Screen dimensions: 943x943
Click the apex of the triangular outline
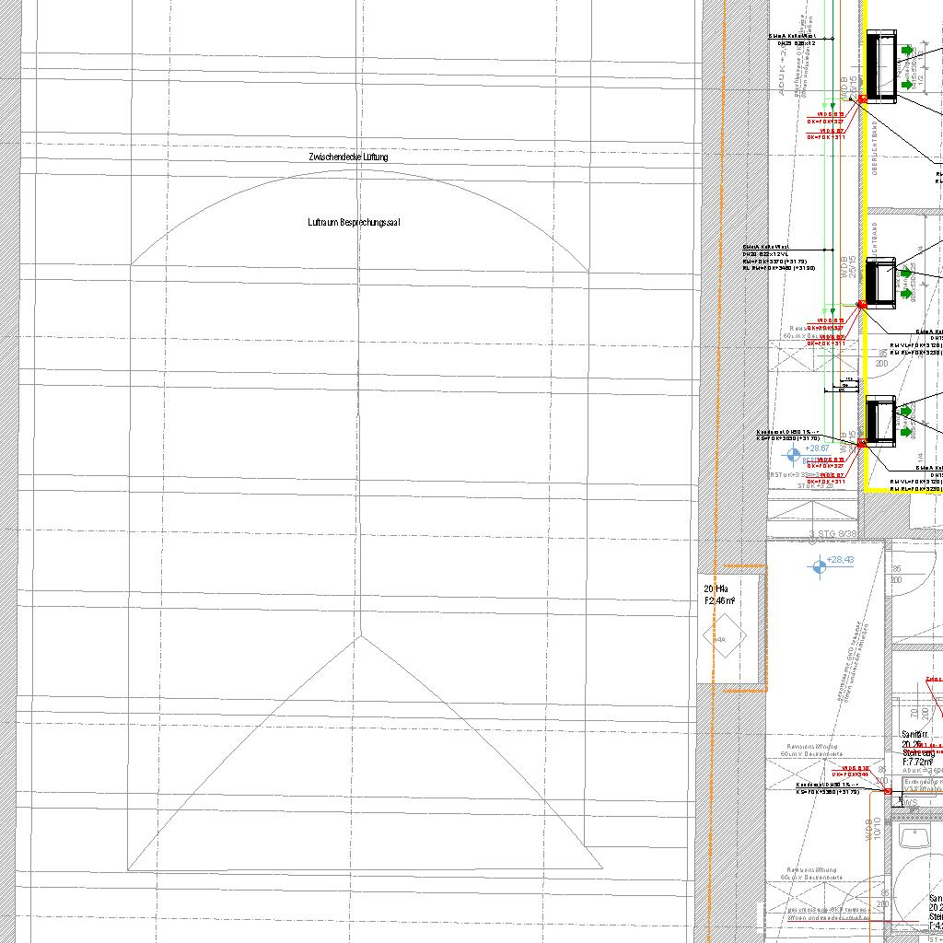pyautogui.click(x=360, y=635)
